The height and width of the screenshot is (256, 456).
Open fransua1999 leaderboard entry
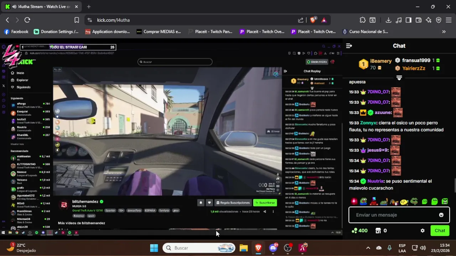click(x=416, y=60)
